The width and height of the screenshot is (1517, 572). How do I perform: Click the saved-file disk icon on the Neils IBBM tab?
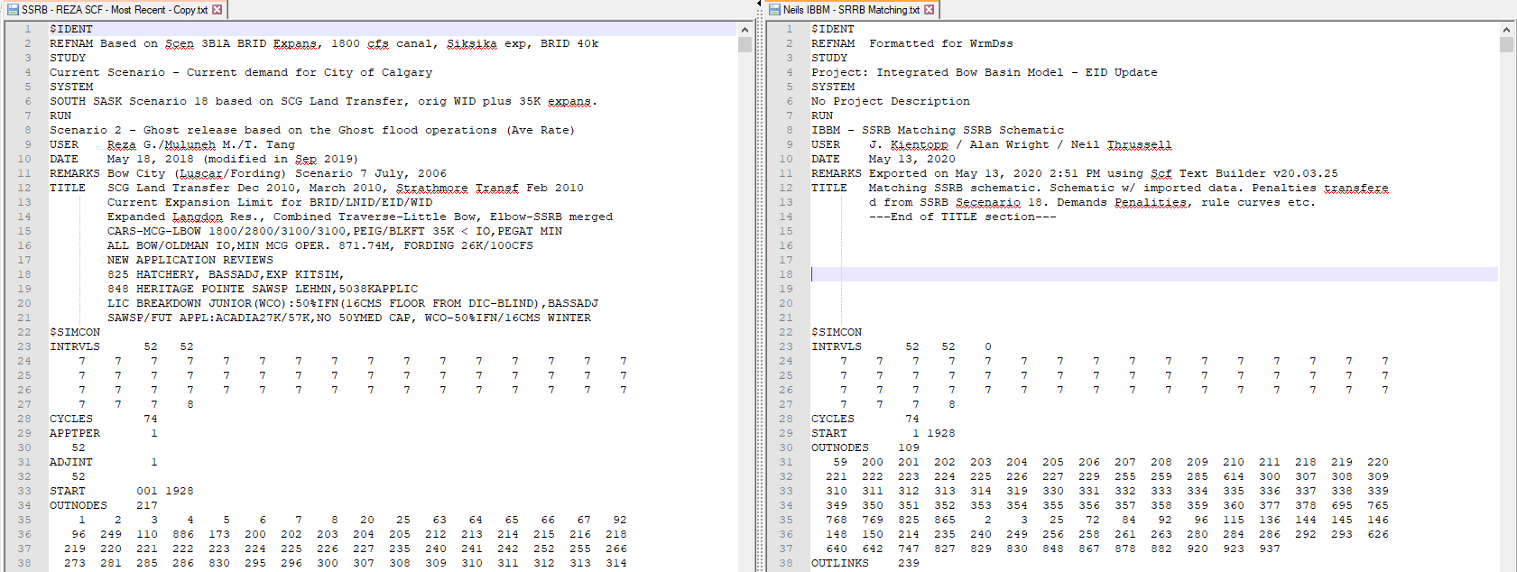click(x=774, y=10)
